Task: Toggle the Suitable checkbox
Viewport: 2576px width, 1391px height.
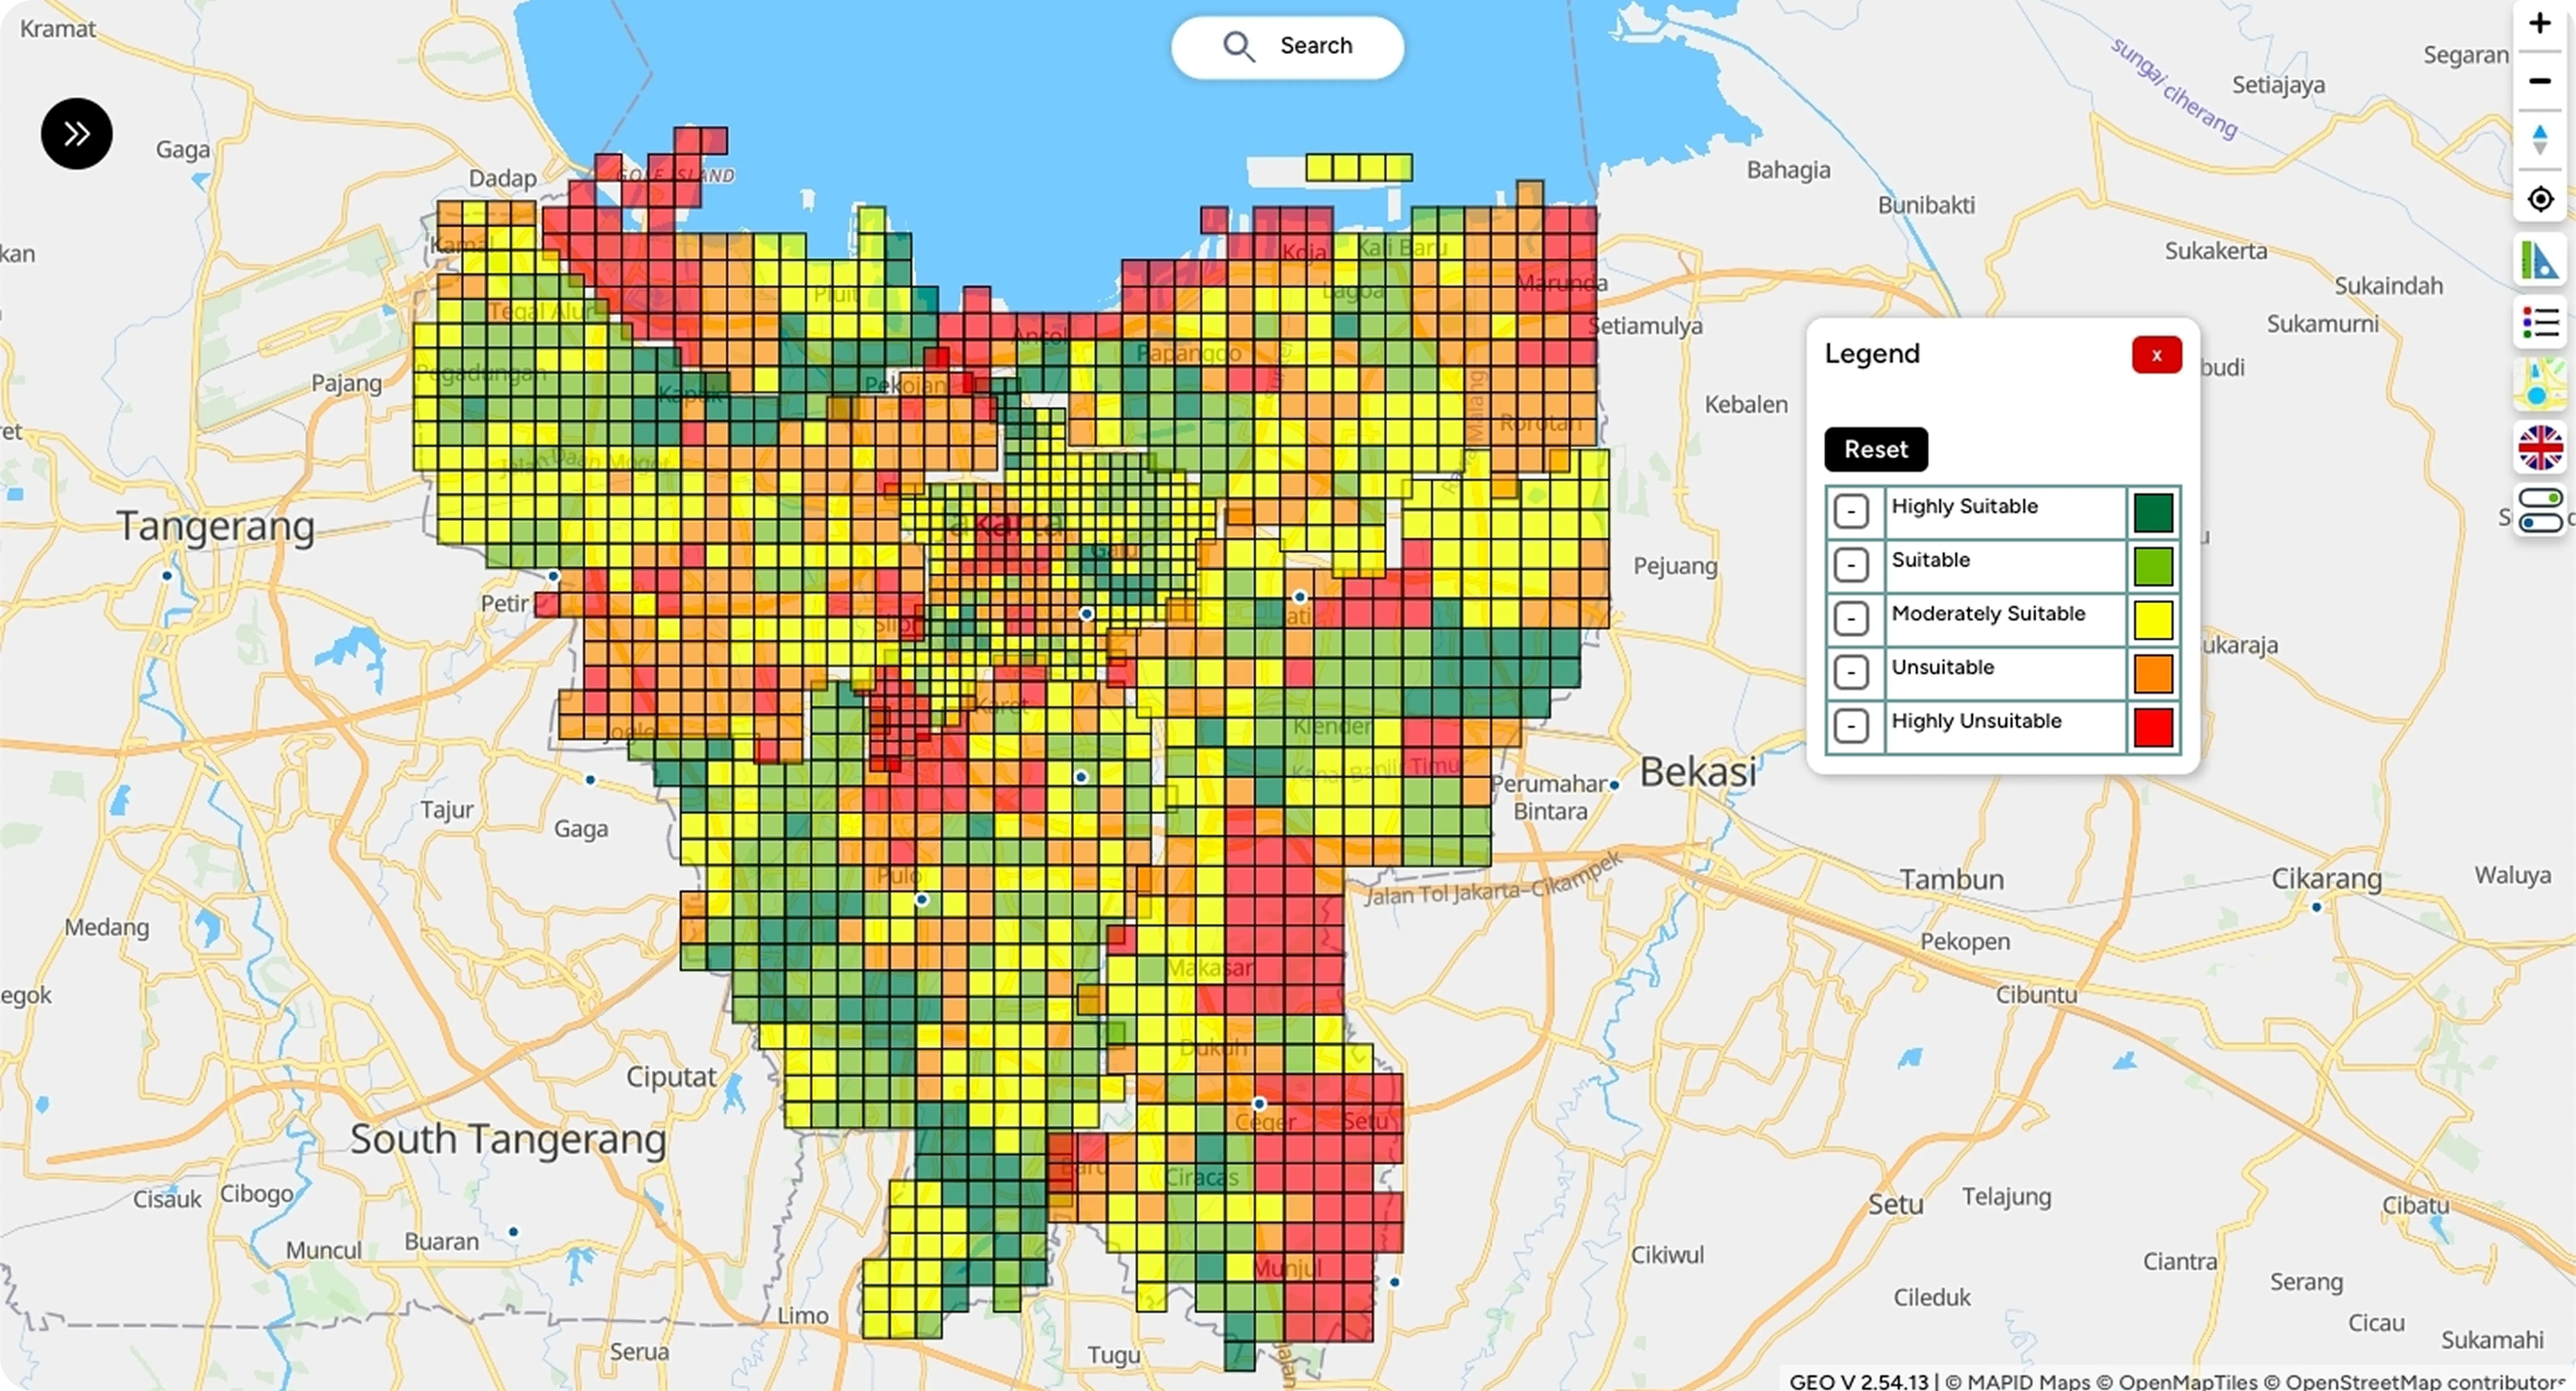Action: point(1851,565)
